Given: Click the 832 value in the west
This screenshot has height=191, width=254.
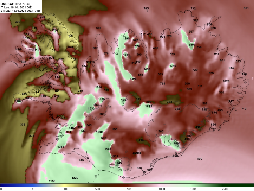Looking at the screenshot, I should point(23,62).
